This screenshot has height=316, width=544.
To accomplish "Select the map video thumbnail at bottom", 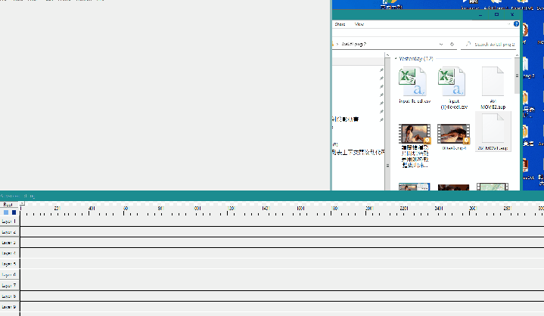I will pos(493,187).
